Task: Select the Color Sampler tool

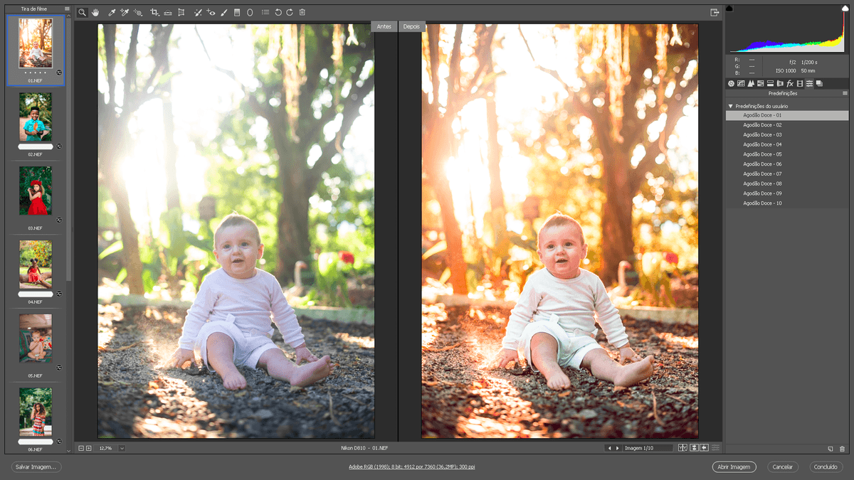Action: (x=125, y=13)
